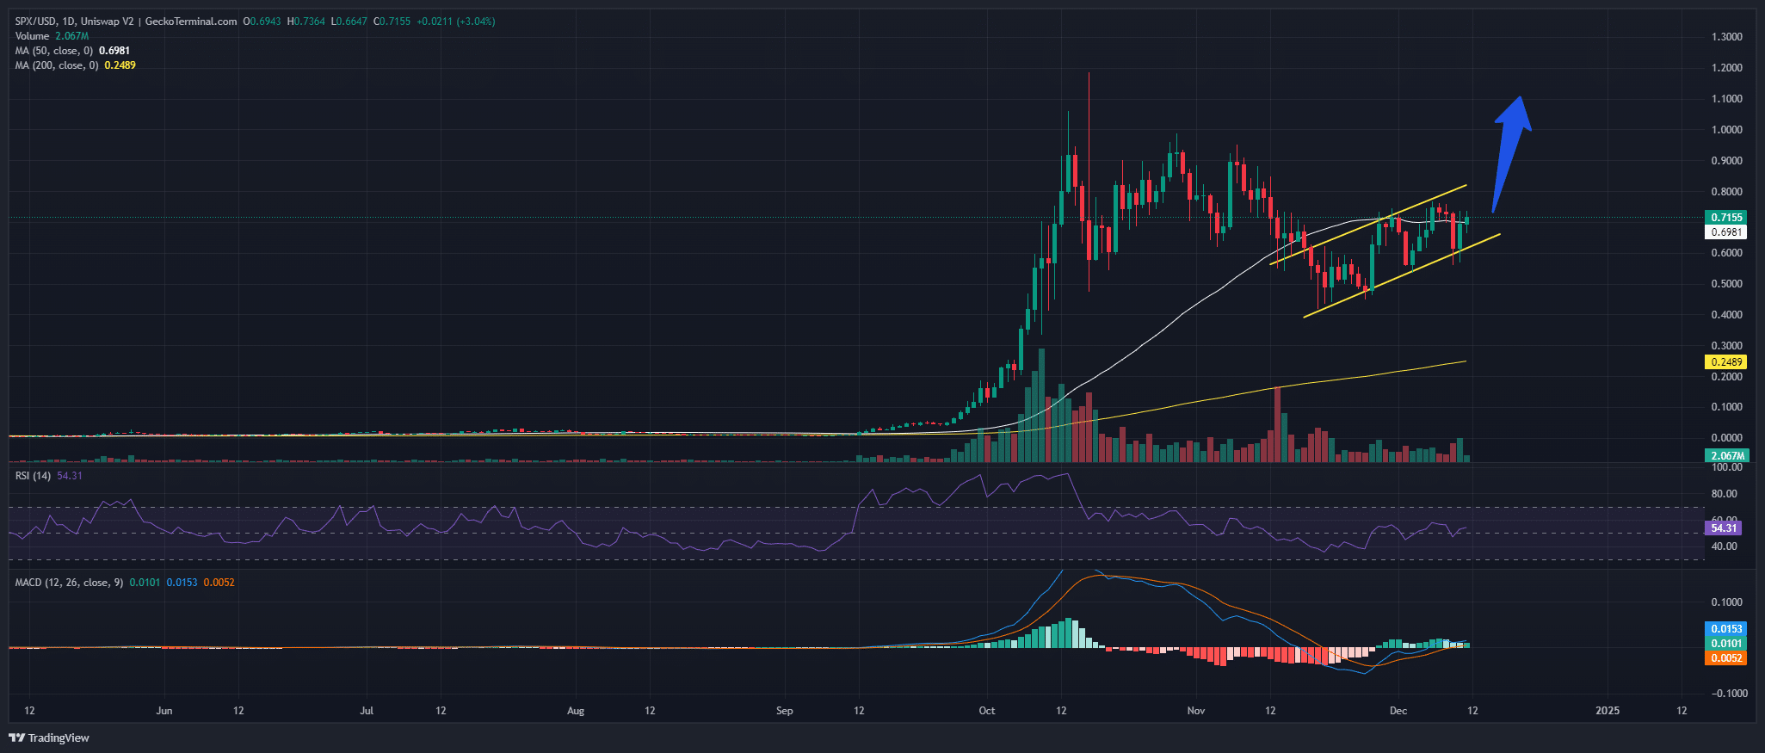Screen dimensions: 1765x753
Task: Click the low price value L0.6647
Action: point(349,22)
